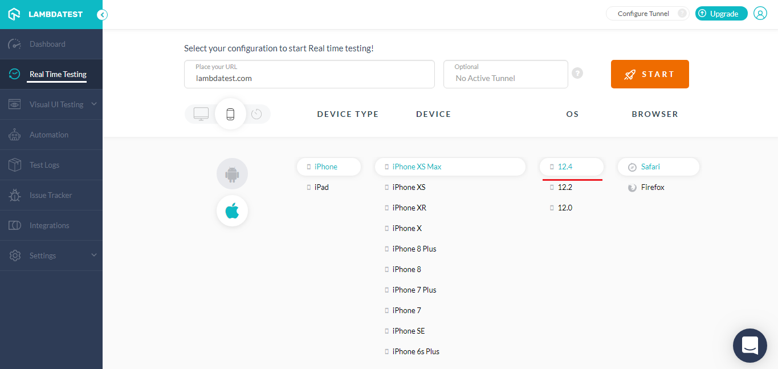
Task: Select the Apple iOS platform icon
Action: coord(232,211)
